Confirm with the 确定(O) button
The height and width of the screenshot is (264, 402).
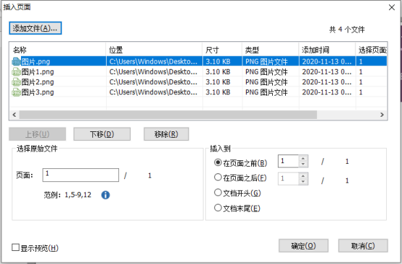303,246
